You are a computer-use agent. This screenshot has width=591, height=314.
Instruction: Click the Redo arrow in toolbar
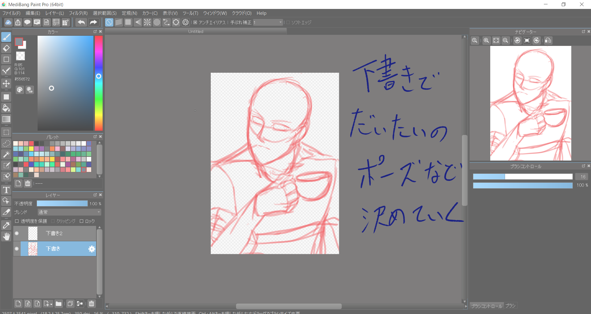click(93, 22)
